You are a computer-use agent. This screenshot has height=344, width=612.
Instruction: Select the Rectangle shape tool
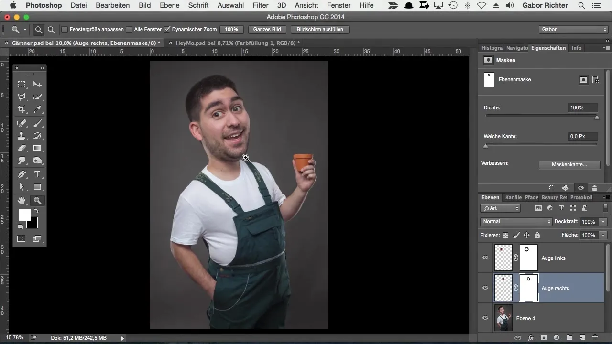click(37, 187)
